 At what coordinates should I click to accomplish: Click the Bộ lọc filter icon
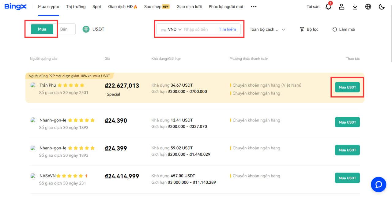tap(302, 29)
